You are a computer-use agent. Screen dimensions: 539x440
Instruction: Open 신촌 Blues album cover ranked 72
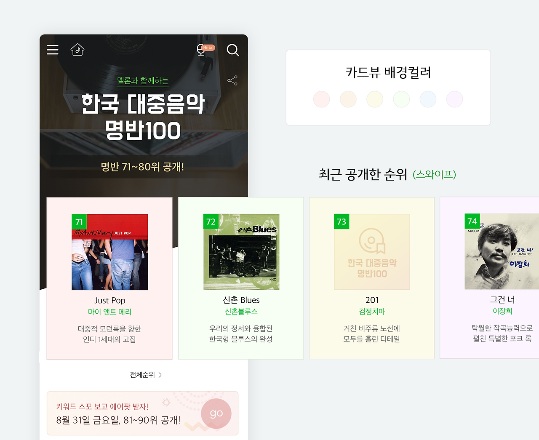point(242,252)
